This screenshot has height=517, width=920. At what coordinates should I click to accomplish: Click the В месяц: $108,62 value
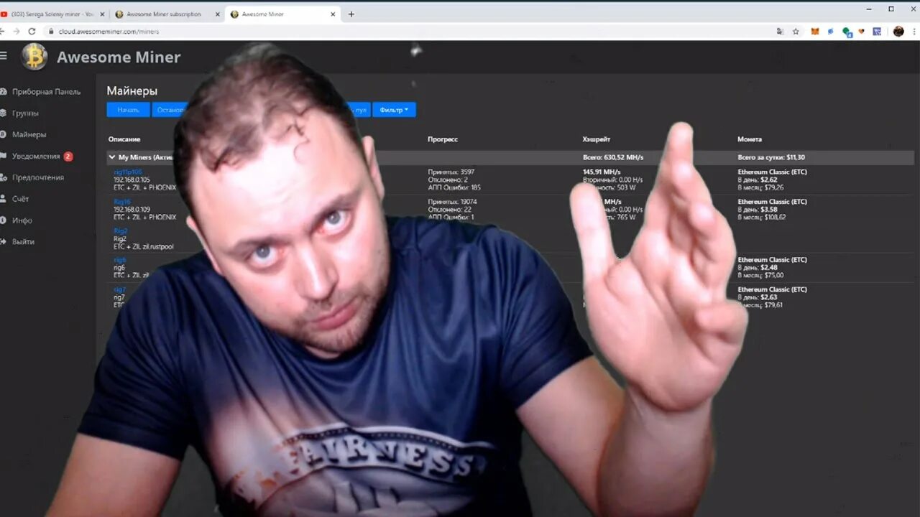[x=762, y=217]
